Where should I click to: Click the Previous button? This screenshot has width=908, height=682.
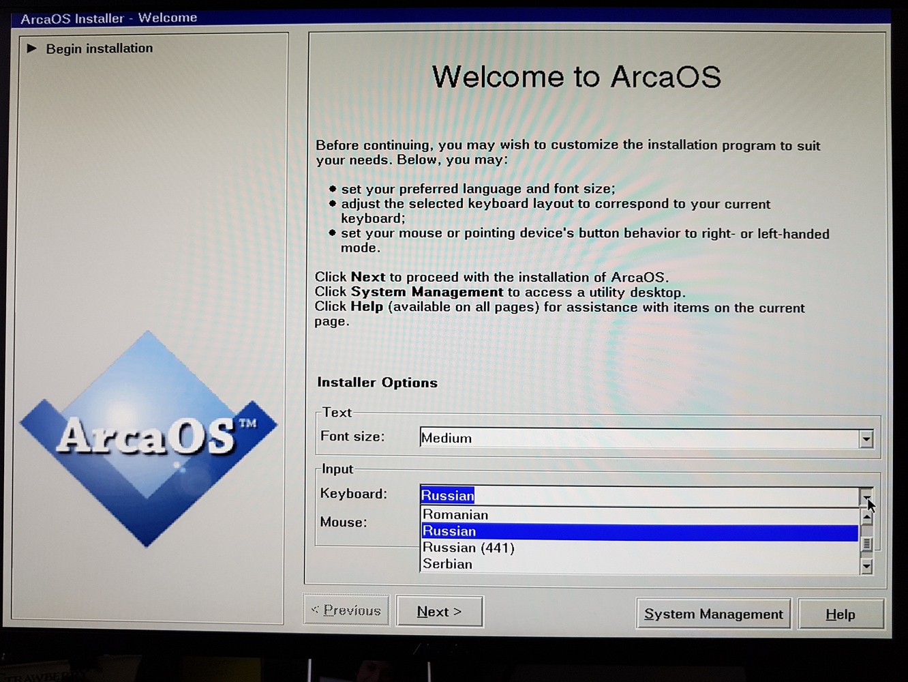pos(346,610)
